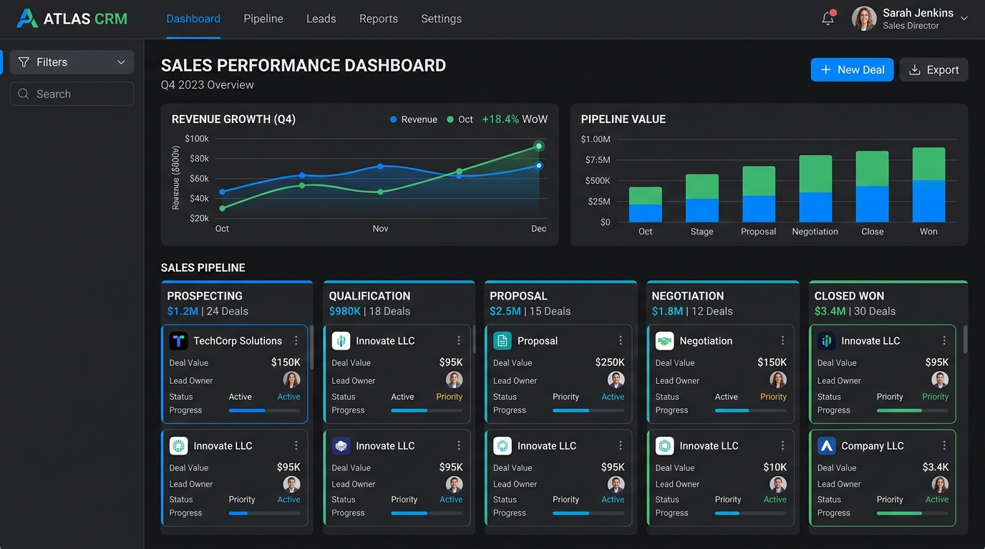Go to the Leads tab
Screen dimensions: 985x549
click(x=321, y=19)
